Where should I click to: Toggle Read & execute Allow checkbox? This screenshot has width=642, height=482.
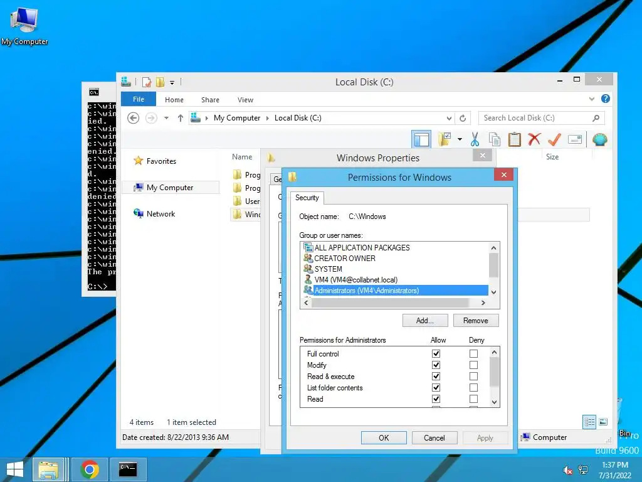pos(436,376)
